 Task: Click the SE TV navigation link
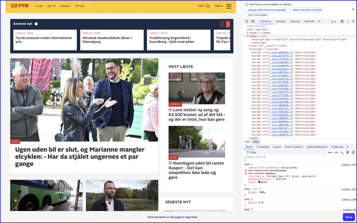pos(51,6)
